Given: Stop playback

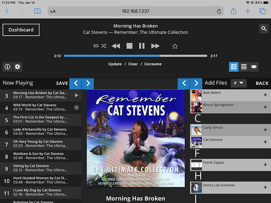Looking at the screenshot, I should (129, 46).
